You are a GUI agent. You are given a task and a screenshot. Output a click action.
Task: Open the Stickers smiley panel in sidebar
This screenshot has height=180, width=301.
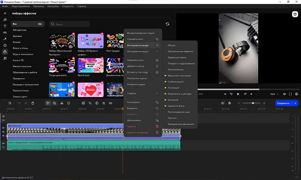(x=5, y=45)
